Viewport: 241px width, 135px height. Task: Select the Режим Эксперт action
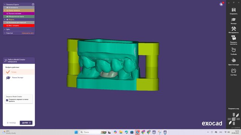pos(19,78)
